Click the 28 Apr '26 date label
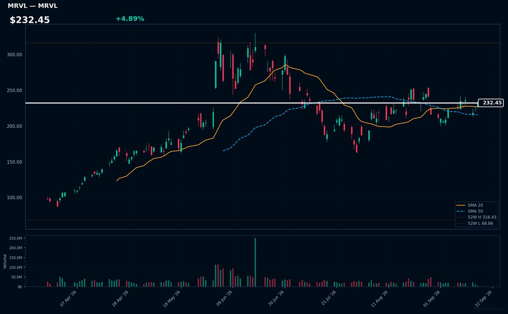 coord(120,298)
